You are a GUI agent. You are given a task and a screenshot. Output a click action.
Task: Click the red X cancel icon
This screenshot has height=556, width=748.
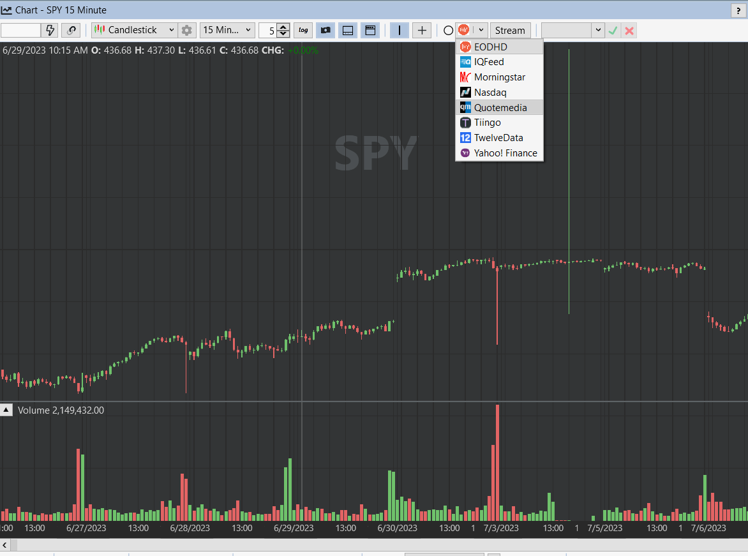(629, 31)
